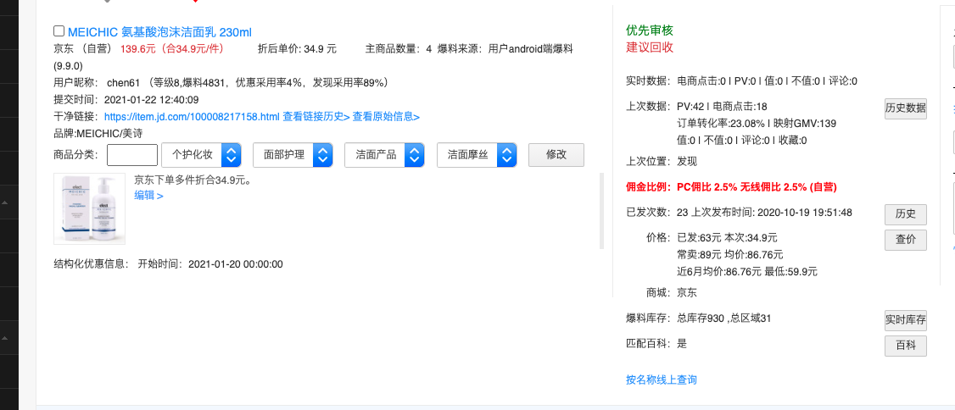Click the 订单转化率:23.08% text
This screenshot has width=955, height=410.
point(721,124)
